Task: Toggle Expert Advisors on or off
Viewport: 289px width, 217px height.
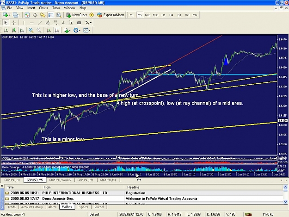Action: [111, 15]
